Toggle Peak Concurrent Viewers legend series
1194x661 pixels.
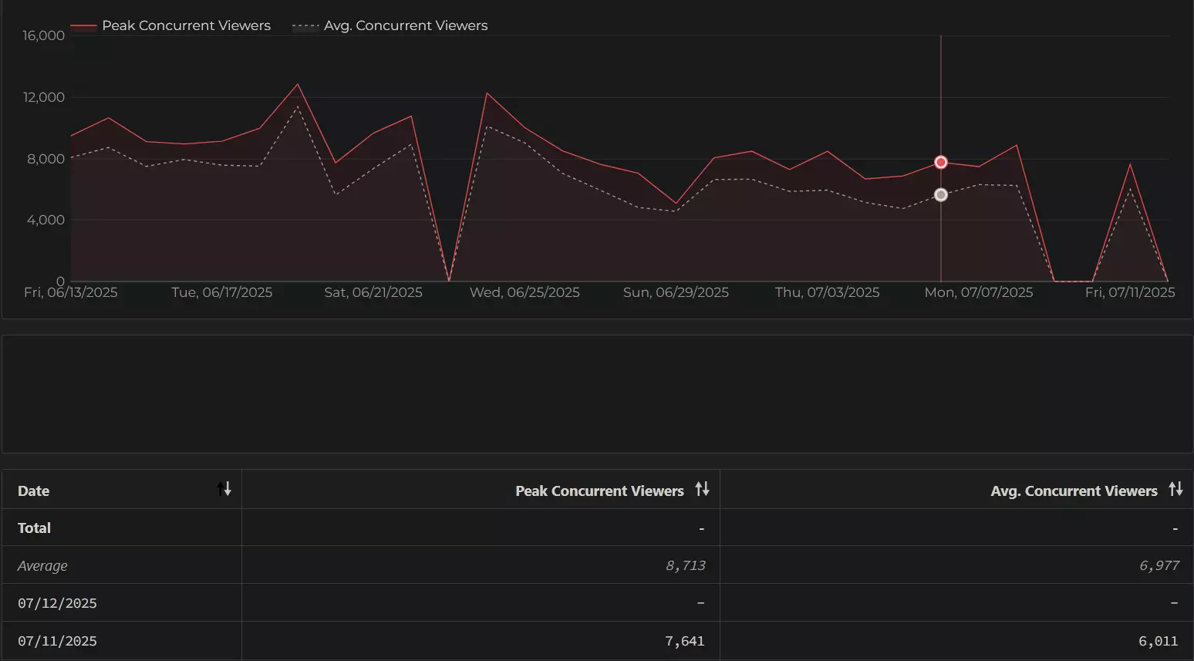pos(171,25)
